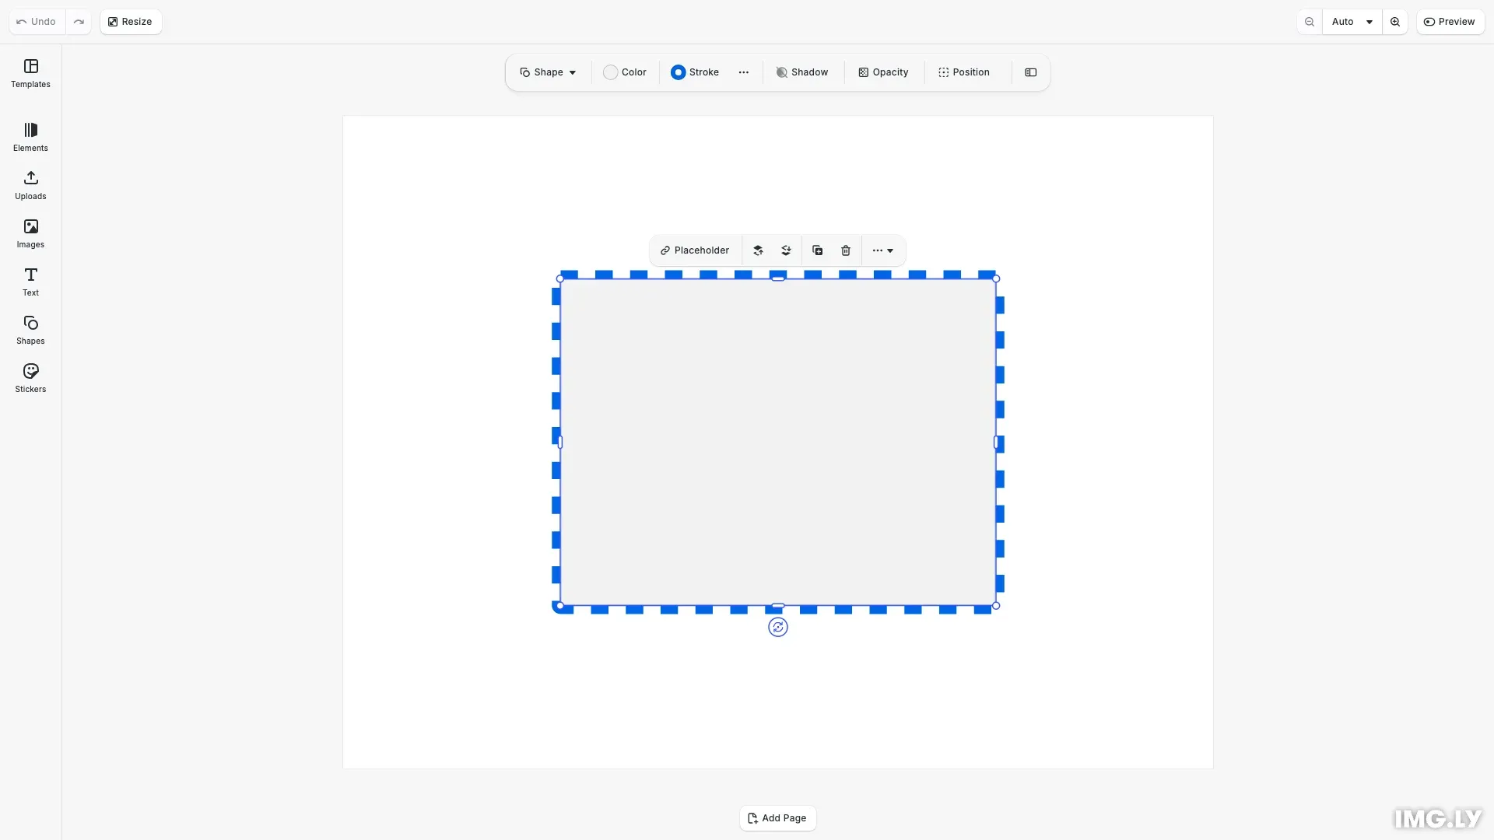Open the Shape type dropdown

[x=547, y=72]
